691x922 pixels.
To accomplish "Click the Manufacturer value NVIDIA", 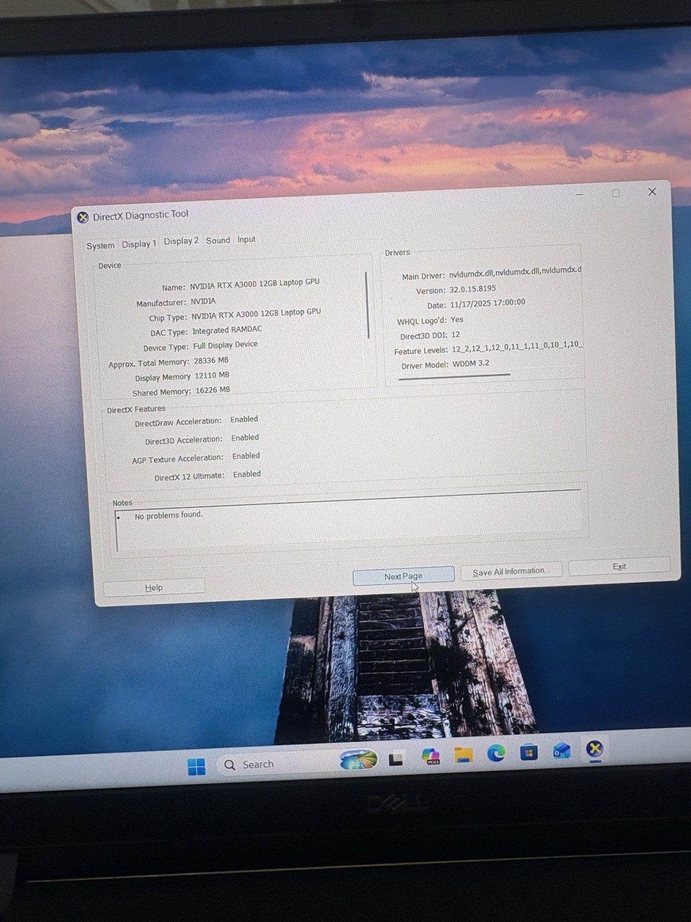I will [203, 301].
